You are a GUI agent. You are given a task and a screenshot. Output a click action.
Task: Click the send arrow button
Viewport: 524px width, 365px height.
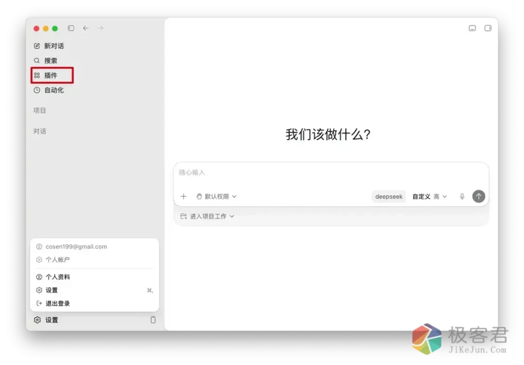(x=478, y=196)
